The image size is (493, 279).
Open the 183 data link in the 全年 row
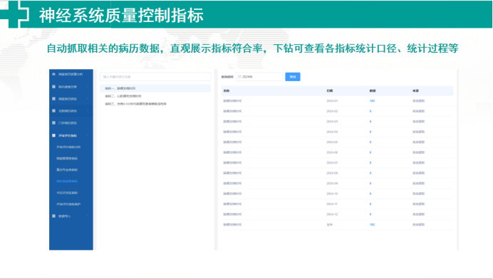point(373,225)
